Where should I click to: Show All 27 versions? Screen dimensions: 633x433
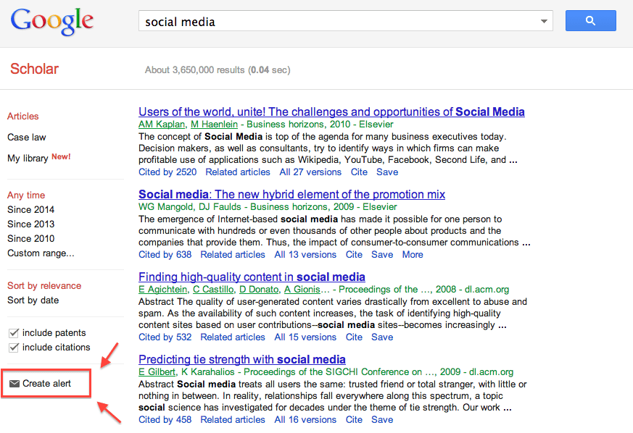(310, 172)
